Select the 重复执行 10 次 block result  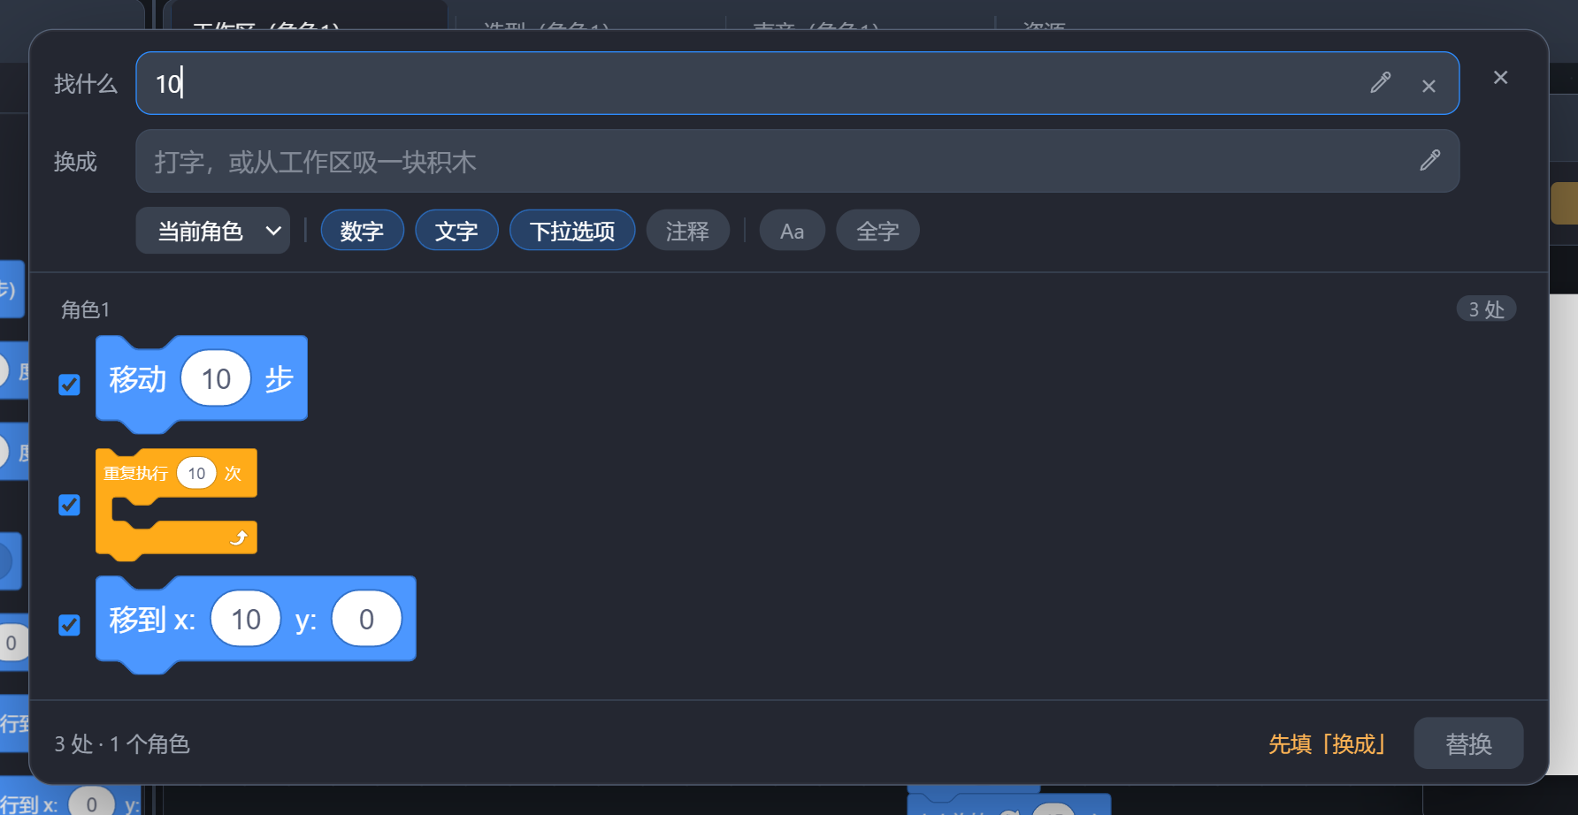click(x=176, y=504)
